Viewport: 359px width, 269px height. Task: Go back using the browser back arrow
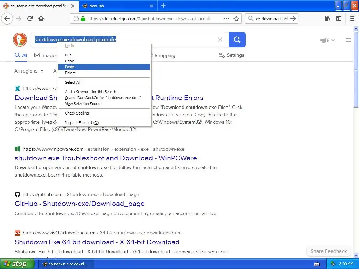7,19
